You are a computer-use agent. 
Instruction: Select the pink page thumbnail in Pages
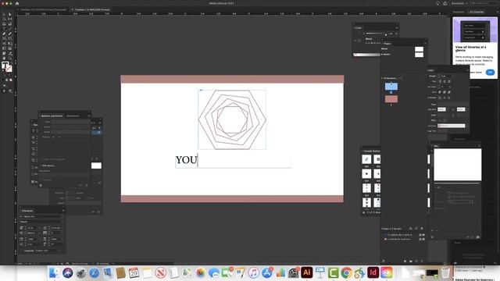(391, 99)
